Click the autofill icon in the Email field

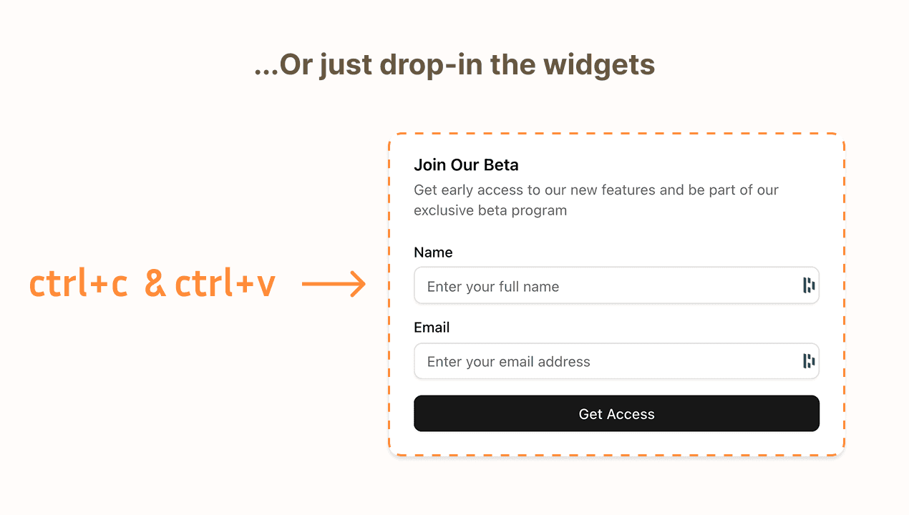point(809,361)
